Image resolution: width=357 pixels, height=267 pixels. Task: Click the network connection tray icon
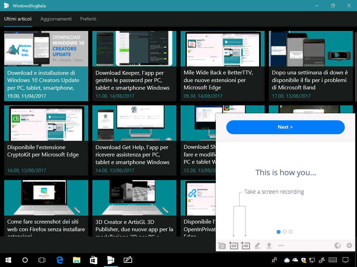click(x=312, y=260)
